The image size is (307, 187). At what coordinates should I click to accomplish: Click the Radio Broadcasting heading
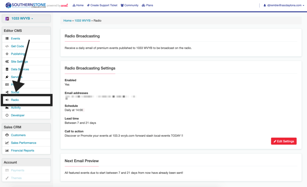pos(82,36)
